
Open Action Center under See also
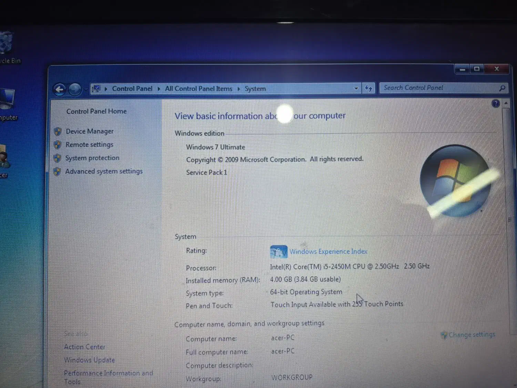coord(85,347)
